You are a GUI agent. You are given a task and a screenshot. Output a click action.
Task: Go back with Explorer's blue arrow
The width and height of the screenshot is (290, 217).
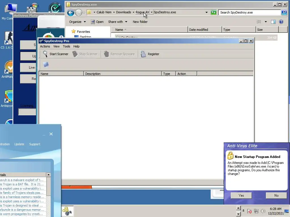(x=71, y=12)
